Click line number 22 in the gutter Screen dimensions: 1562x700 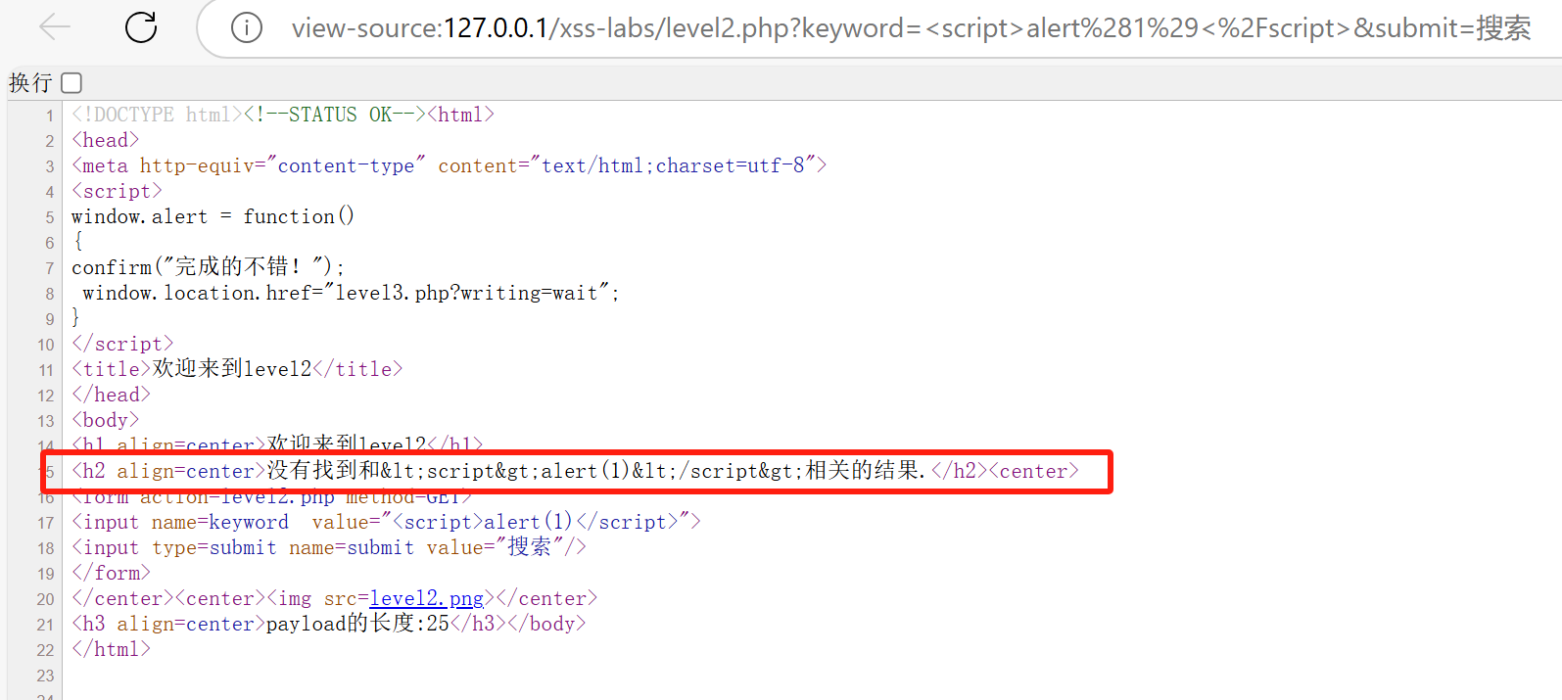click(x=46, y=650)
